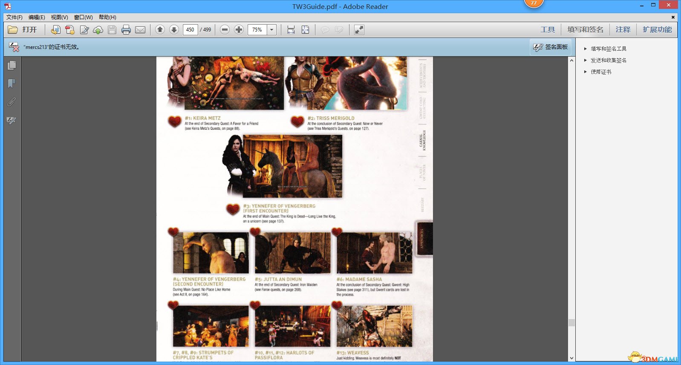The width and height of the screenshot is (681, 365).
Task: Click the Add sticky note comment icon
Action: coord(325,30)
